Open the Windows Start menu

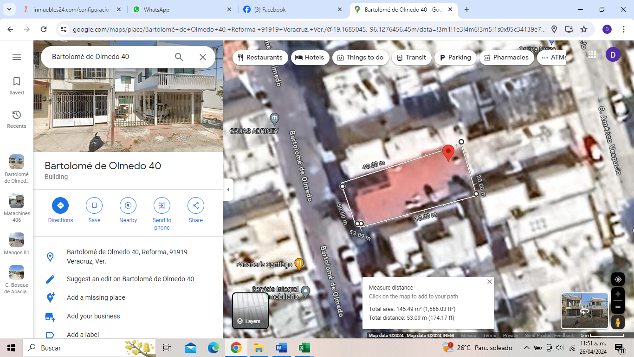coord(11,348)
